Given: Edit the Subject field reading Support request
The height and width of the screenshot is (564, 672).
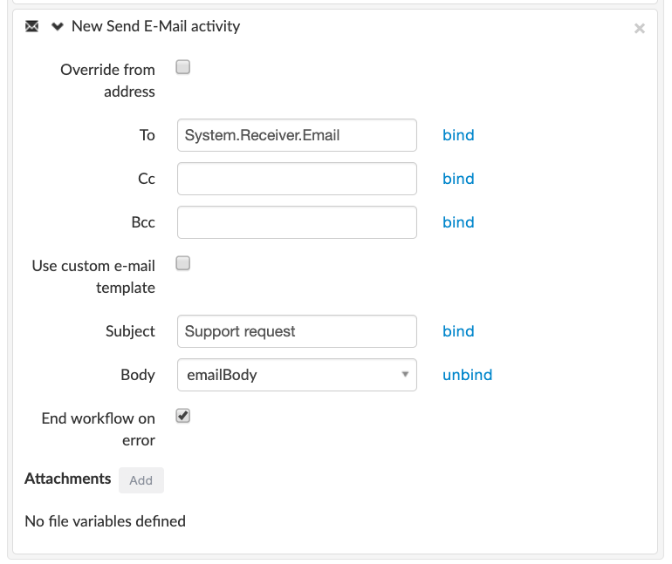Looking at the screenshot, I should click(x=297, y=331).
